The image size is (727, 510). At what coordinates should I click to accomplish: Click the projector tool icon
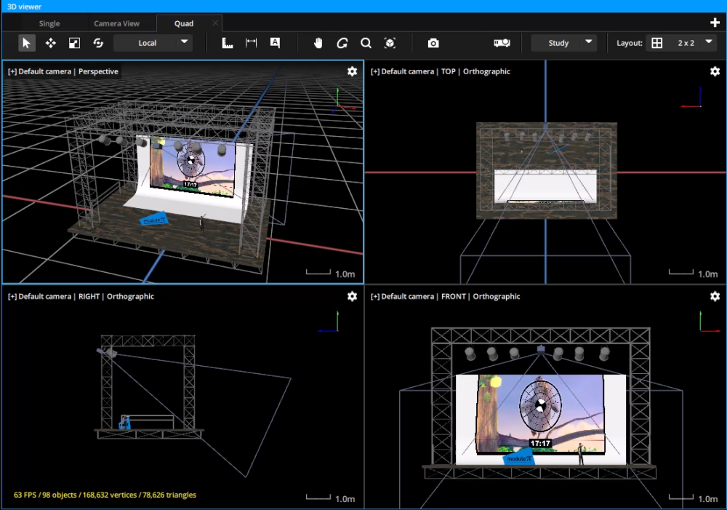click(x=502, y=42)
